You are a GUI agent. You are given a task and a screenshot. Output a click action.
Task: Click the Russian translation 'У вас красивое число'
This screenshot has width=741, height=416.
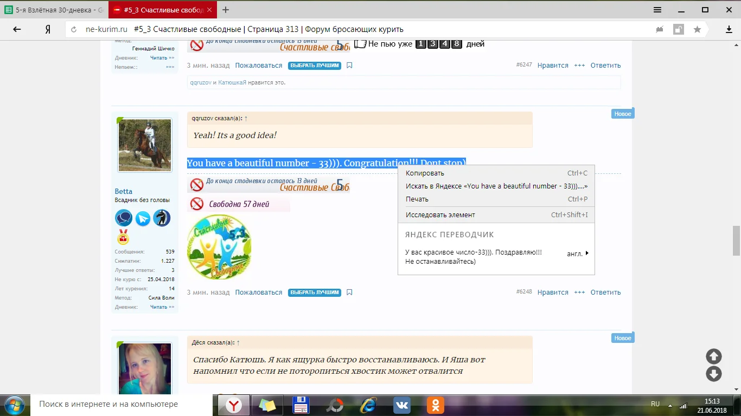474,257
